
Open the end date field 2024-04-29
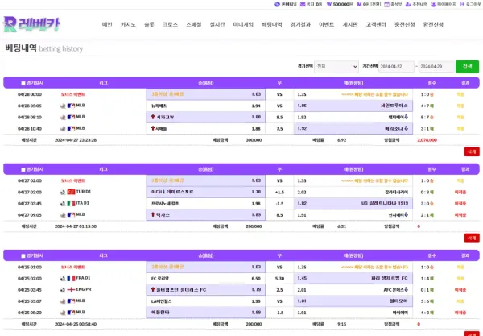[x=436, y=67]
